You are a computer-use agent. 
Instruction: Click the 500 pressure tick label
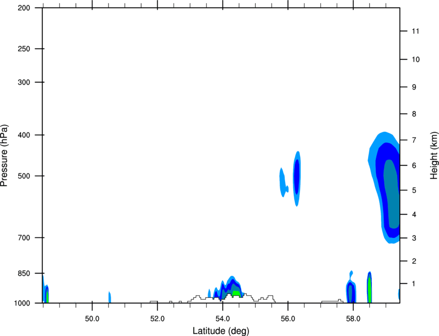(24, 176)
